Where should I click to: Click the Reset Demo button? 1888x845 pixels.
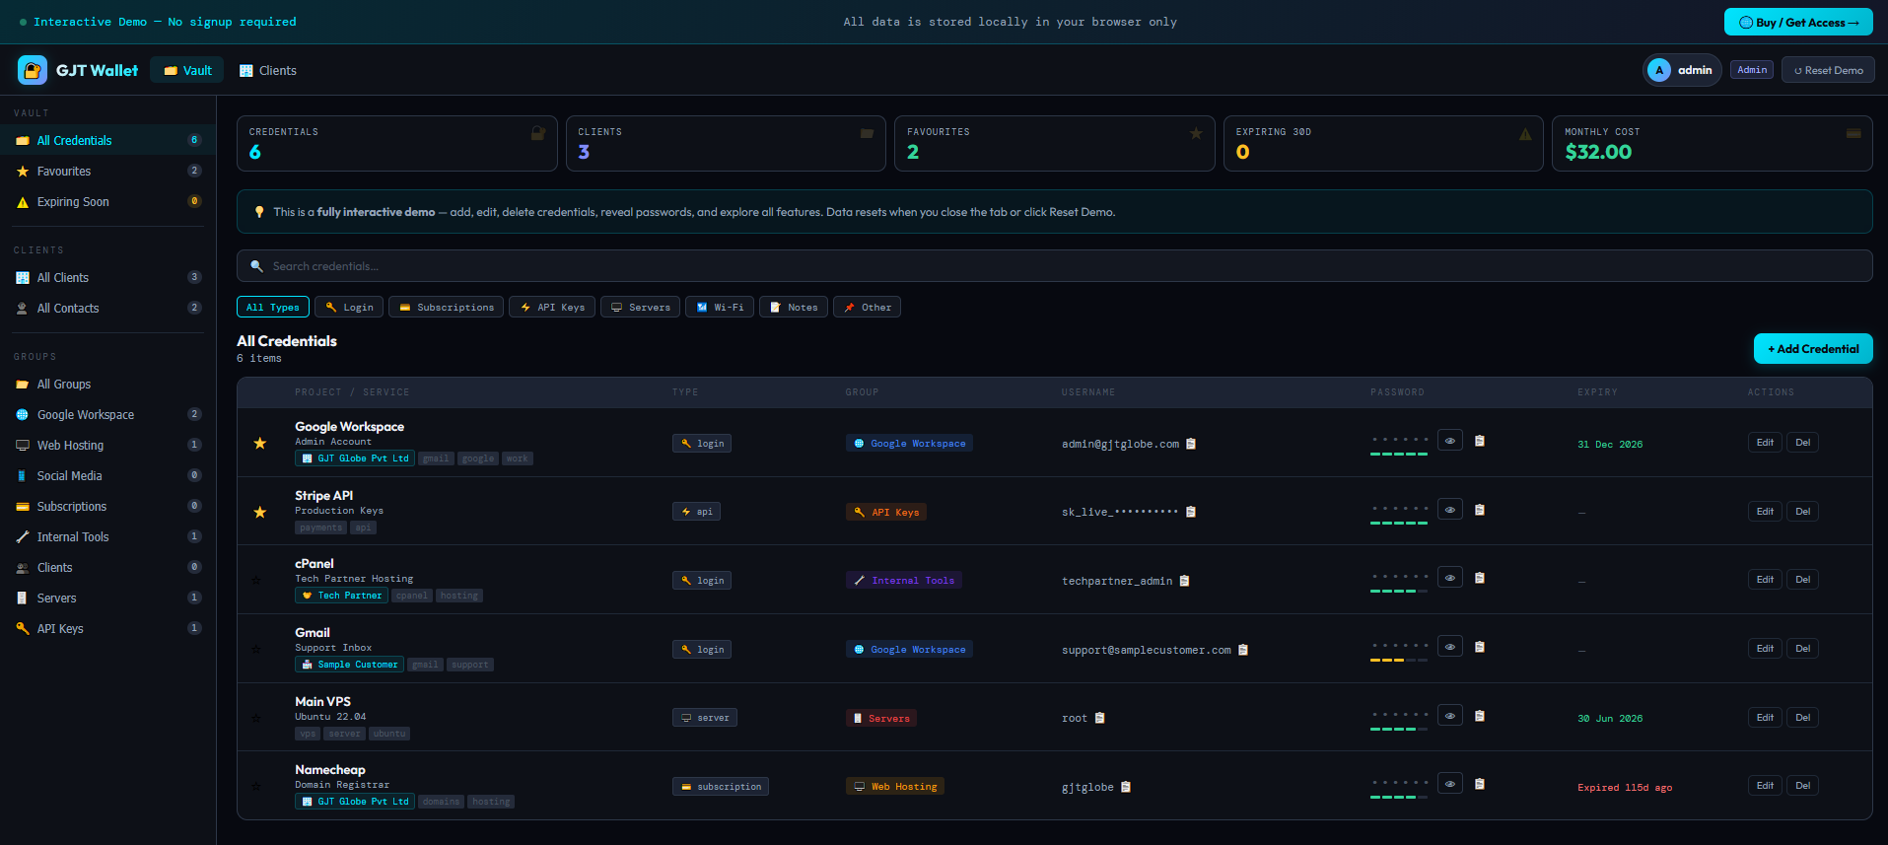click(x=1828, y=70)
